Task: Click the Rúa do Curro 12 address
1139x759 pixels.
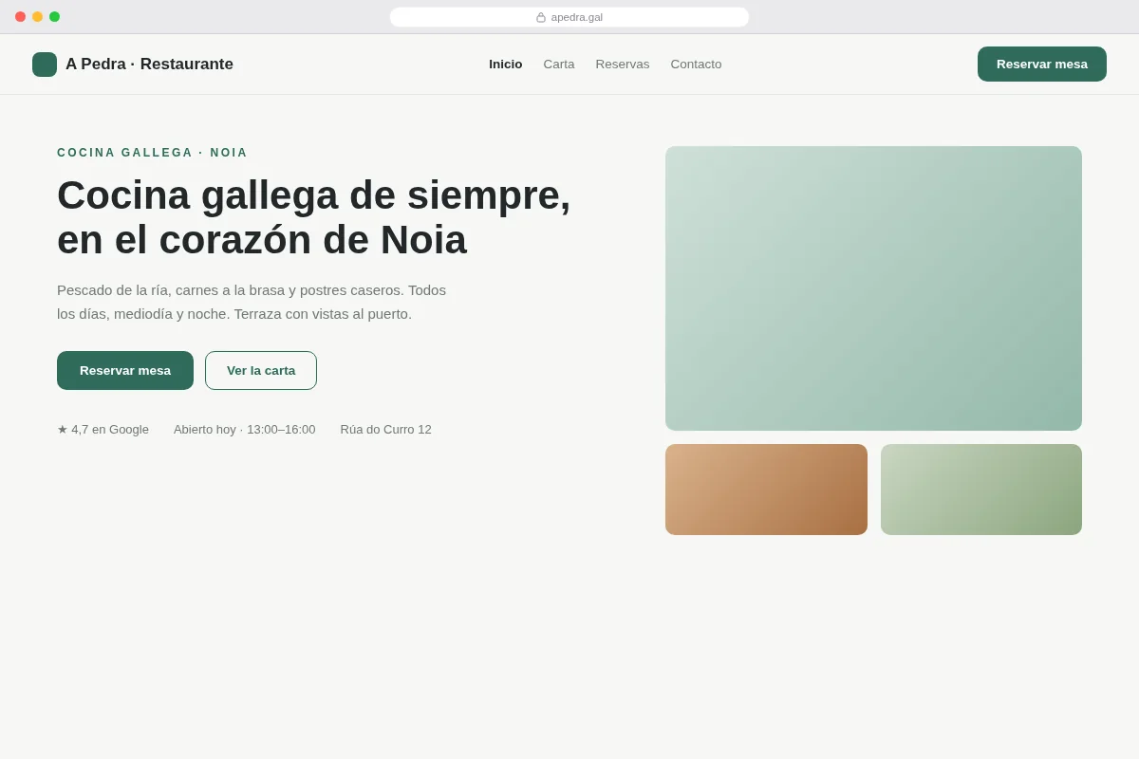Action: (x=386, y=429)
